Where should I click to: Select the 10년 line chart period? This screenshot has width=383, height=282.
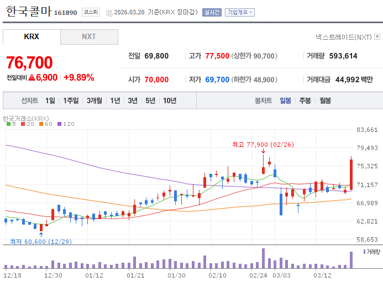tap(170, 100)
